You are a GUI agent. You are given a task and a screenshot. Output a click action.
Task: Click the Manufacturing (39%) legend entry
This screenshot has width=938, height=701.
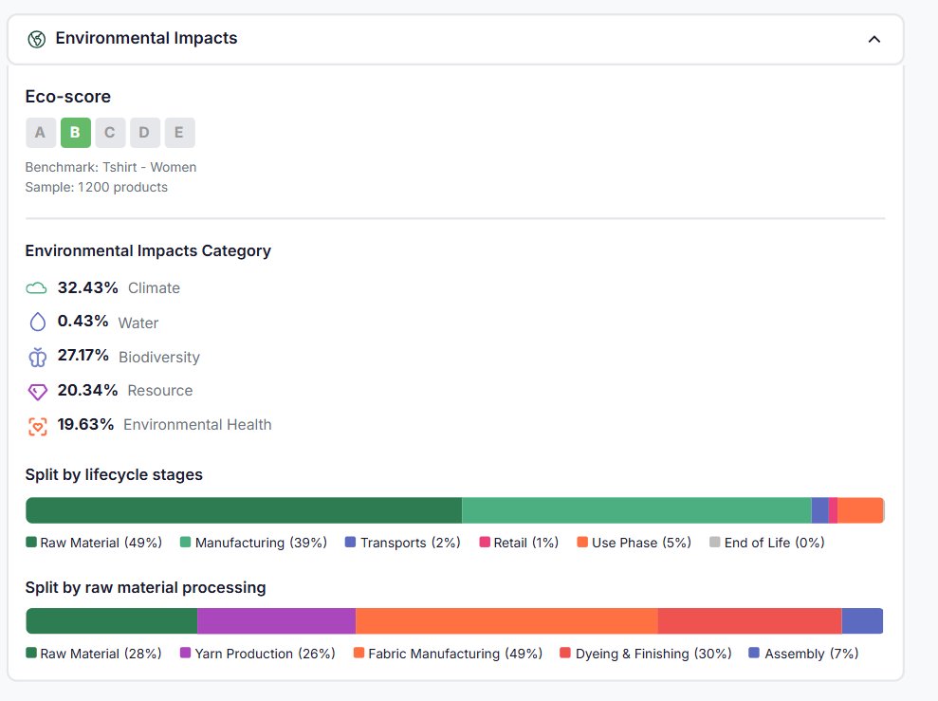[x=253, y=543]
